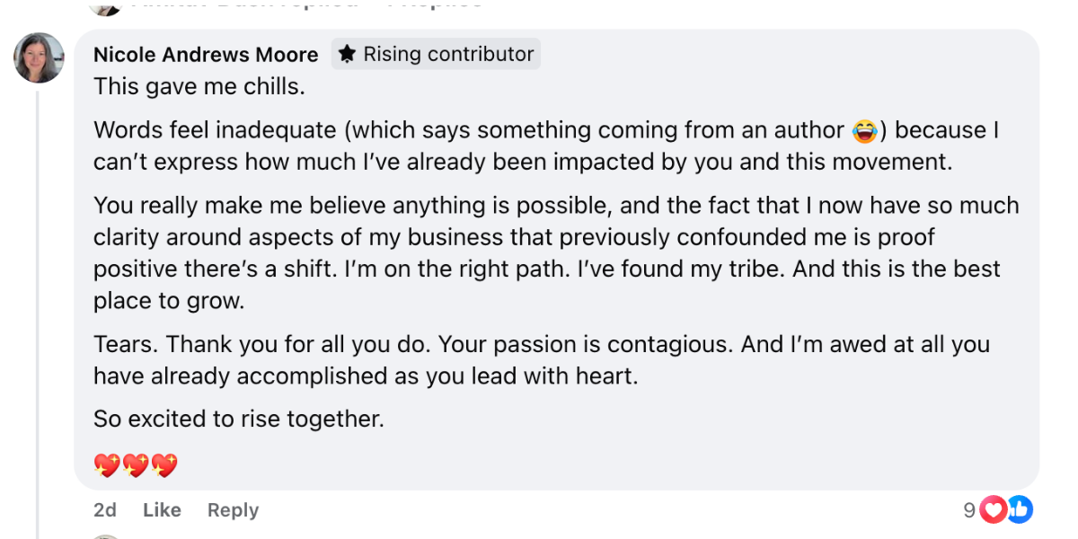Click the blue thumbs-up reaction icon
Image resolution: width=1078 pixels, height=539 pixels.
click(x=1019, y=510)
